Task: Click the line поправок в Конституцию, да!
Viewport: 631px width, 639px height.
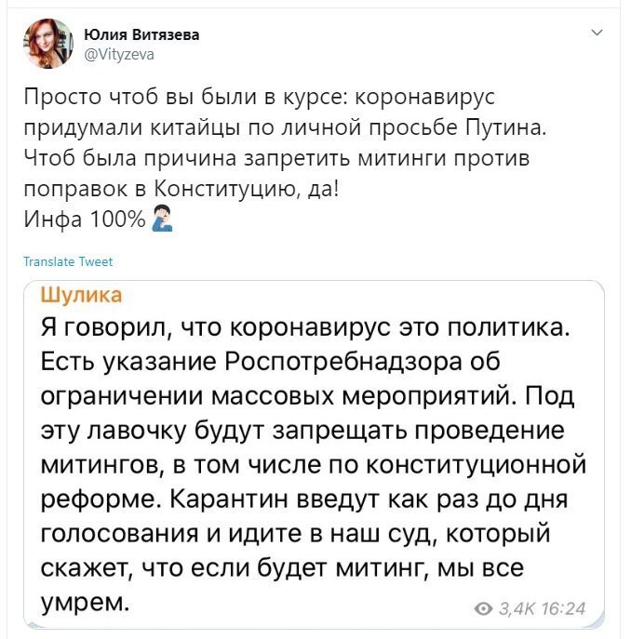Action: click(x=181, y=189)
